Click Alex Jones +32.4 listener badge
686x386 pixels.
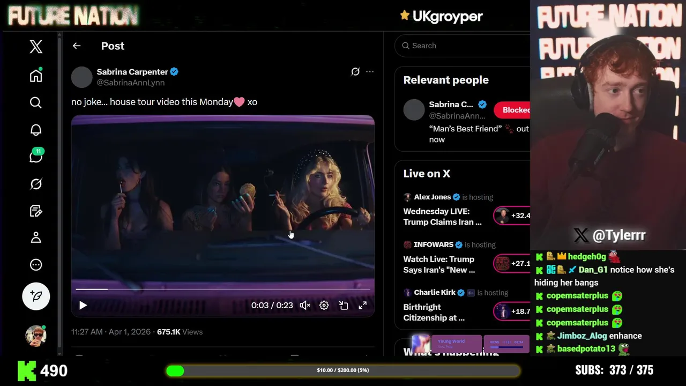512,216
